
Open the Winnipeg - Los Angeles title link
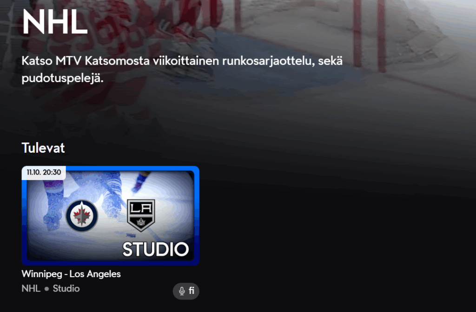[x=71, y=274]
